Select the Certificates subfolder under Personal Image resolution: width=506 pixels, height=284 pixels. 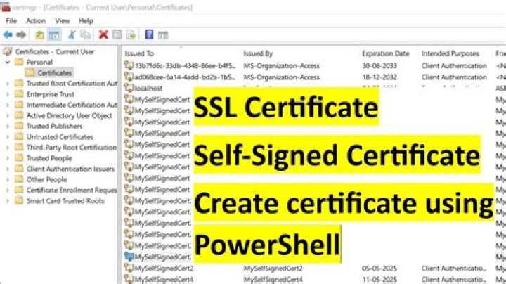point(55,72)
